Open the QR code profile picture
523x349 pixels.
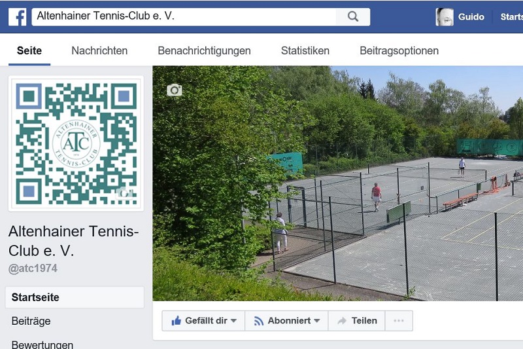point(76,143)
